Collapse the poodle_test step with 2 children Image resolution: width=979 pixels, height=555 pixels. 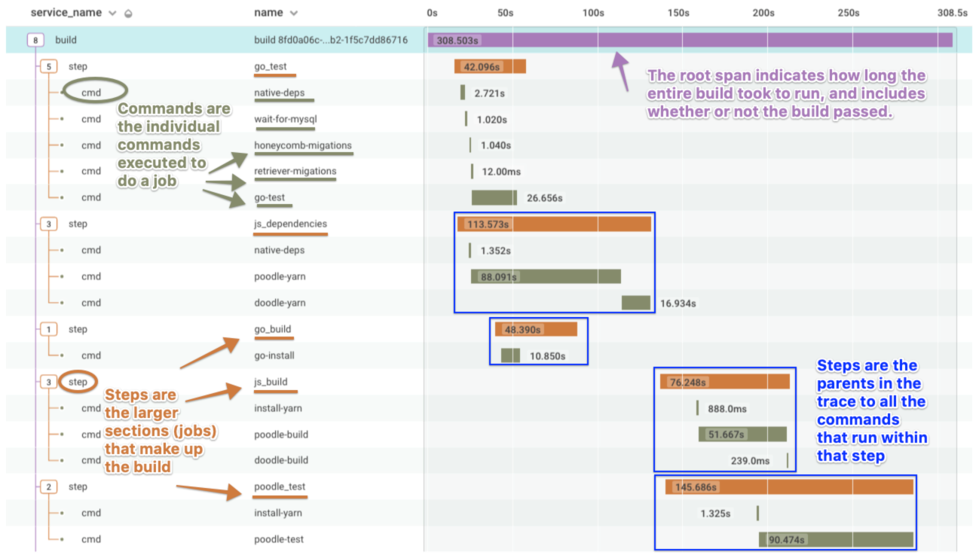point(49,486)
